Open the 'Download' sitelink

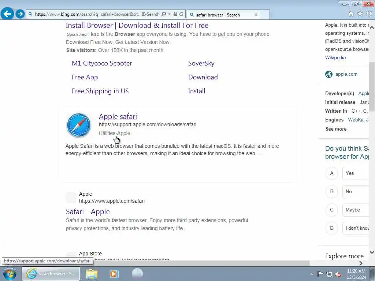pyautogui.click(x=203, y=77)
